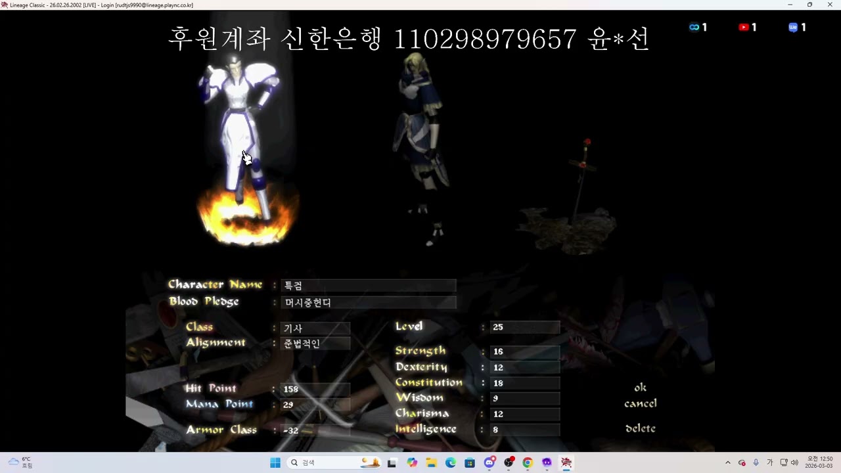Click the Constitution value 18

524,383
